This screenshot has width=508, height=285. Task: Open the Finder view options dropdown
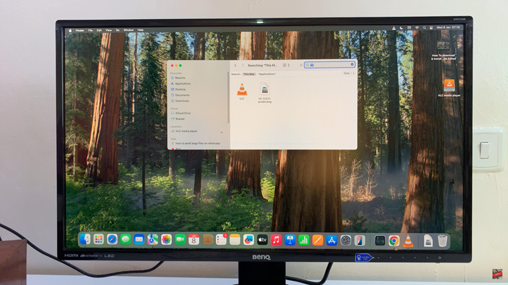pos(286,65)
